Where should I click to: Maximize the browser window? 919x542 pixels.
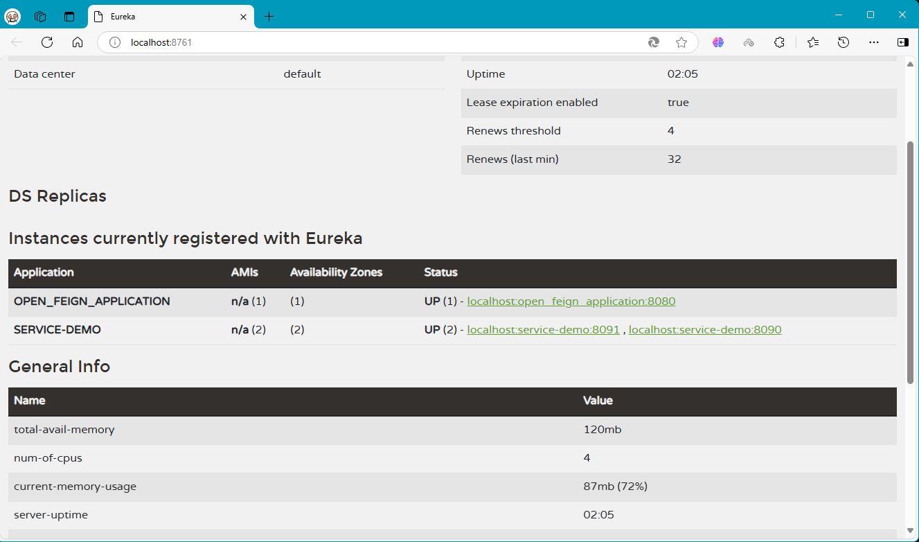pos(871,15)
